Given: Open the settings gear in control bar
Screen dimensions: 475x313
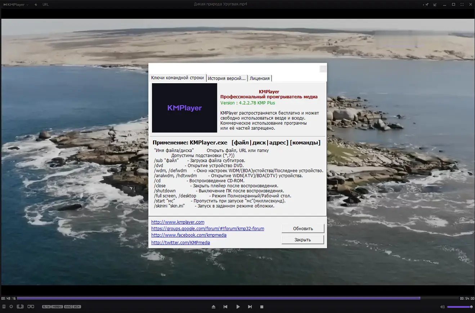Looking at the screenshot, I should 11,307.
